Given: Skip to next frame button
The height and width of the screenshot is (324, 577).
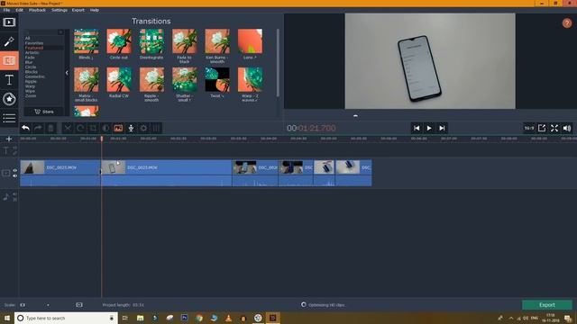Looking at the screenshot, I should pos(442,128).
